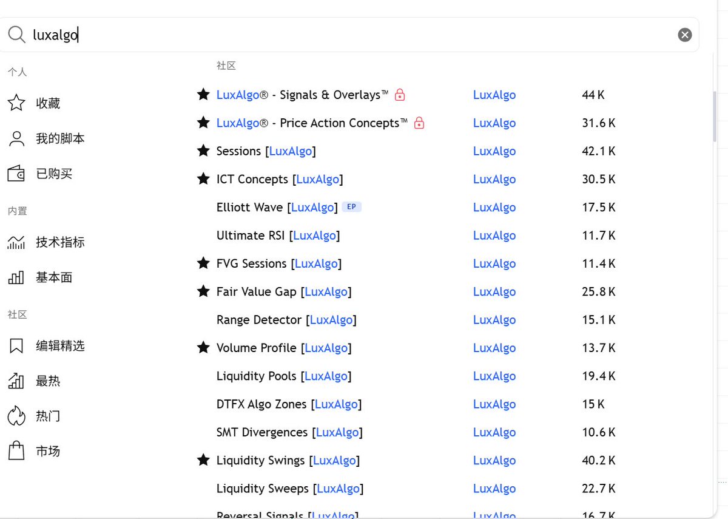
Task: Open 已购买 via the wallet icon
Action: (x=16, y=174)
